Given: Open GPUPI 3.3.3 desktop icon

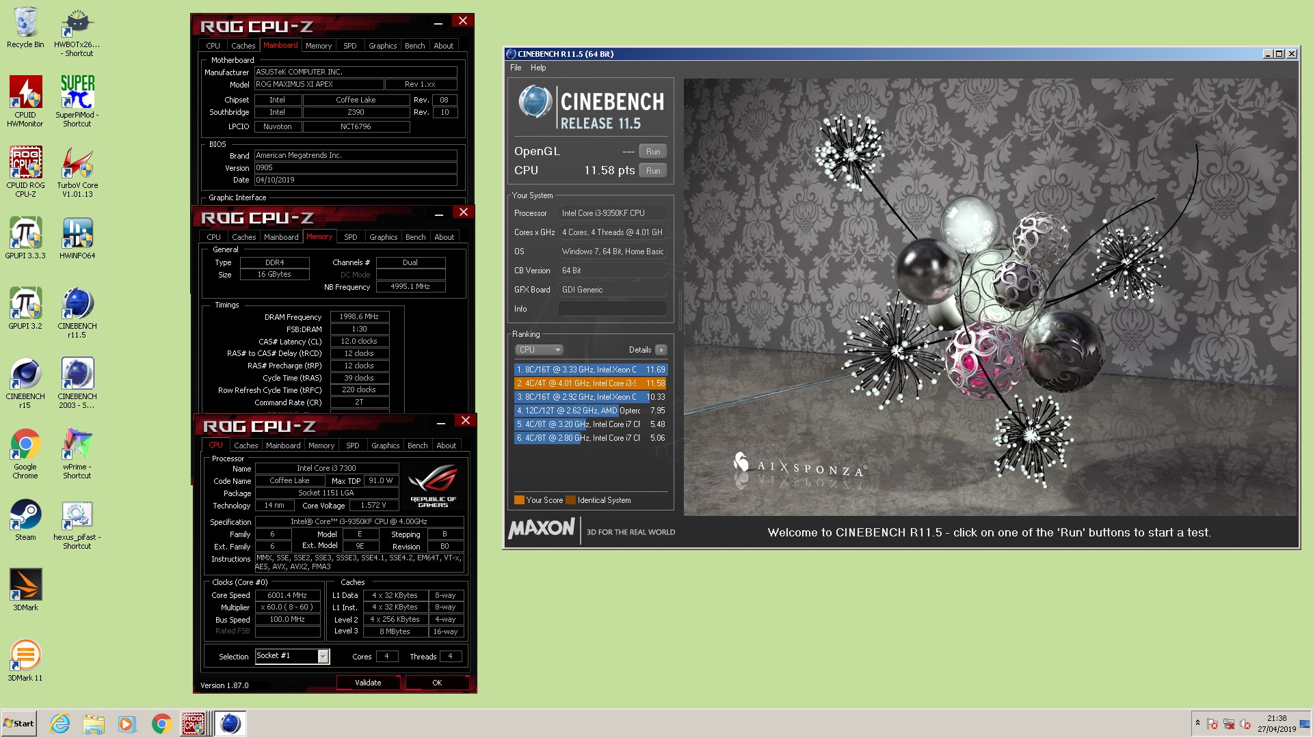Looking at the screenshot, I should (25, 238).
